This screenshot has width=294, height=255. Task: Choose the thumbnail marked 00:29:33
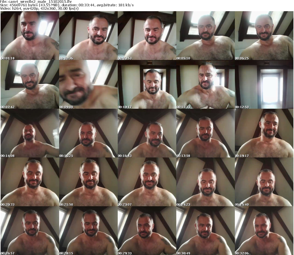147,231
